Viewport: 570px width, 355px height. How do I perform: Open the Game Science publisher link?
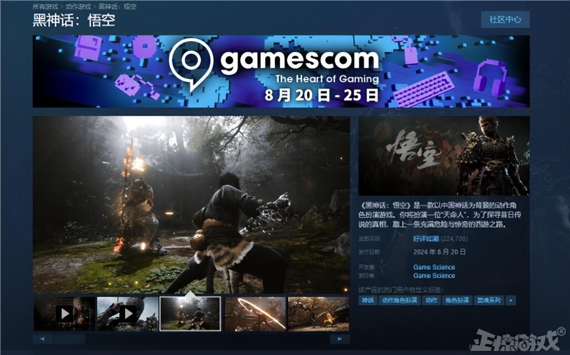point(434,275)
